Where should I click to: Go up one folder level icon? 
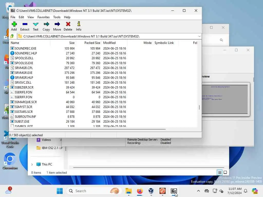click(x=12, y=36)
